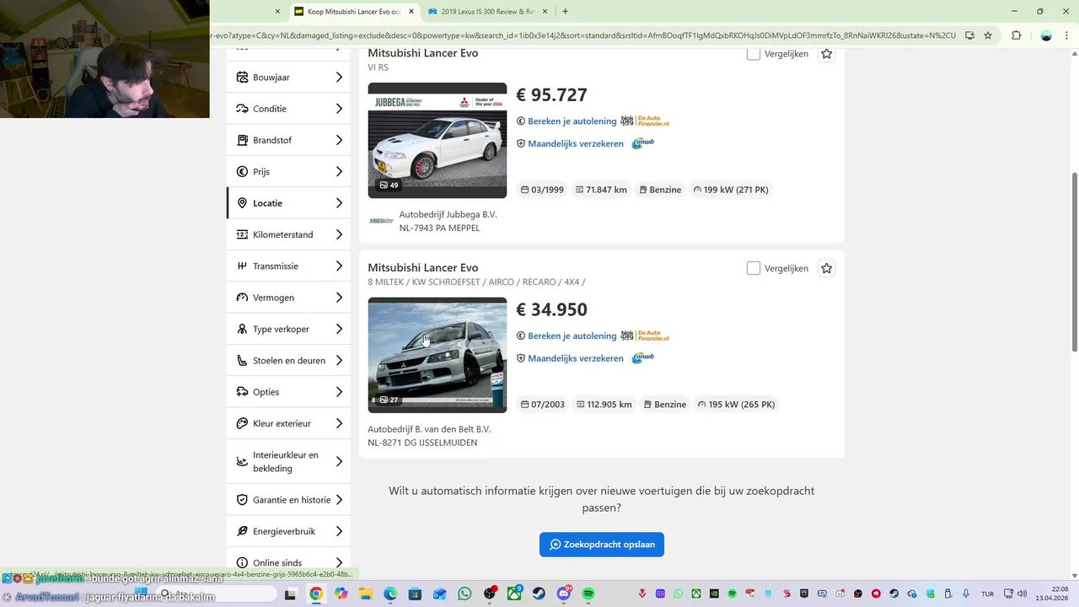Click the Brandstof fuel pump icon

[x=242, y=140]
